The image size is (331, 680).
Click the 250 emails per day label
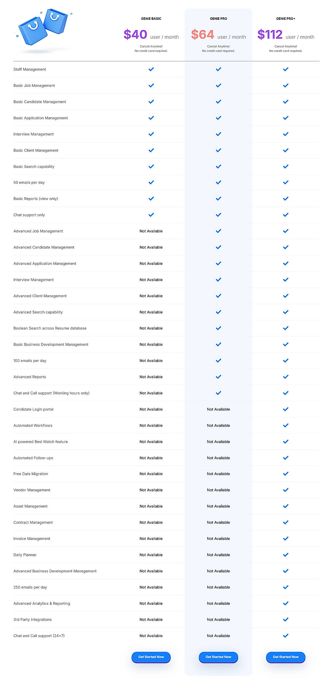pyautogui.click(x=30, y=587)
